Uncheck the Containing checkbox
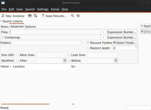This screenshot has height=110, width=151. click(x=3, y=37)
